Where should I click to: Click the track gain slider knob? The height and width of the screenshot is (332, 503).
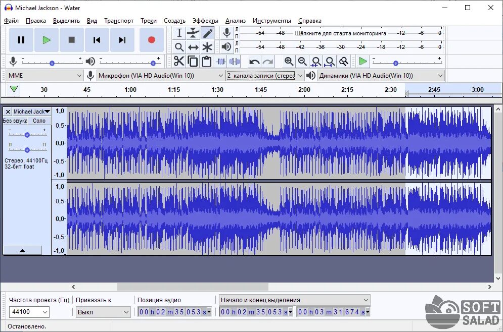click(x=27, y=135)
